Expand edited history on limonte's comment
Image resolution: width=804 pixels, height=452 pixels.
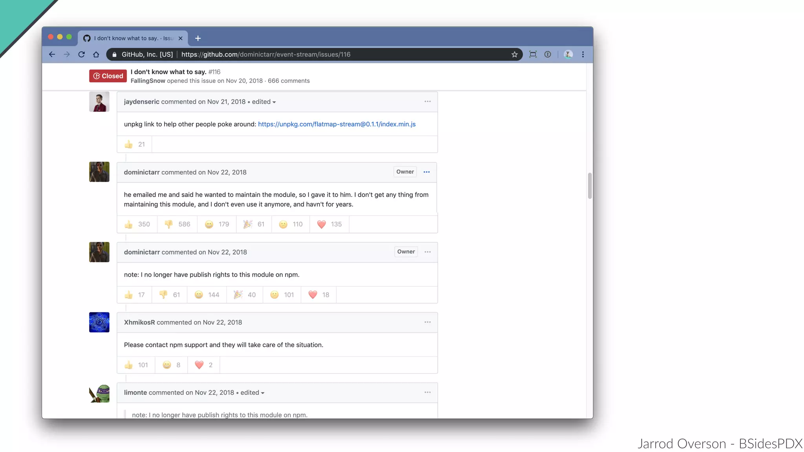[x=252, y=393]
